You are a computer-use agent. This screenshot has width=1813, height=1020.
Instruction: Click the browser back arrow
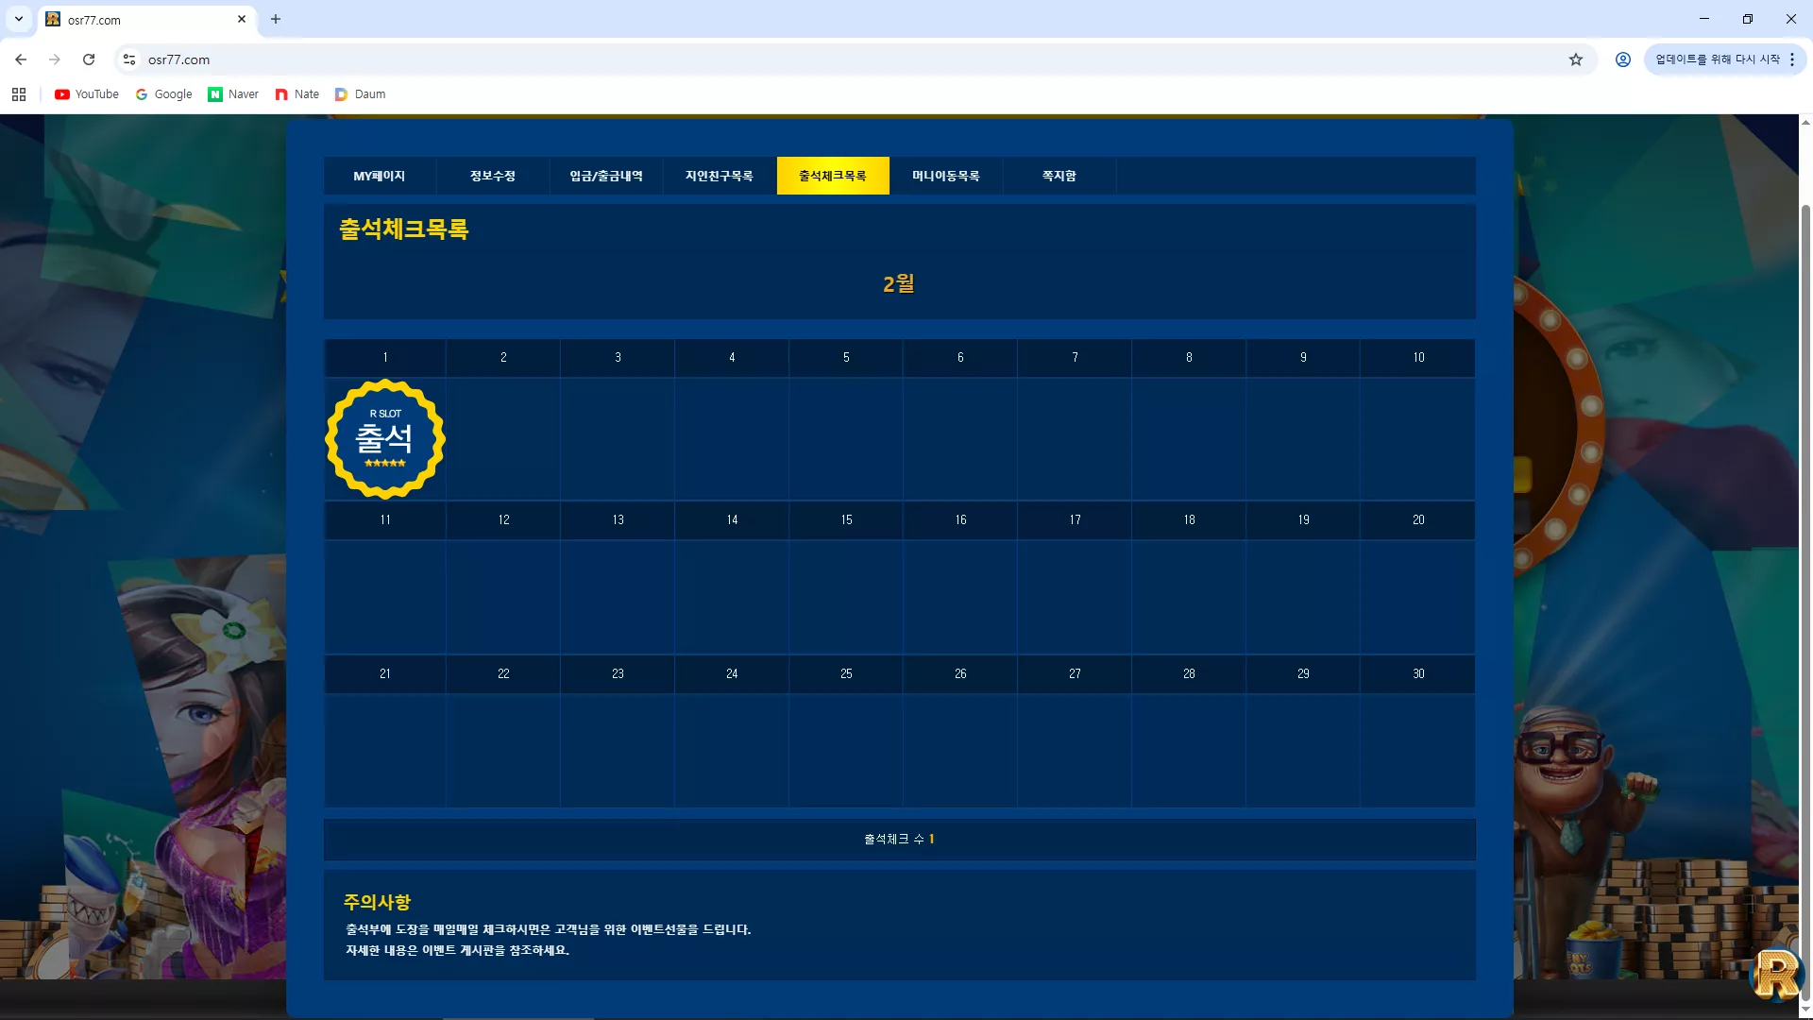(21, 59)
